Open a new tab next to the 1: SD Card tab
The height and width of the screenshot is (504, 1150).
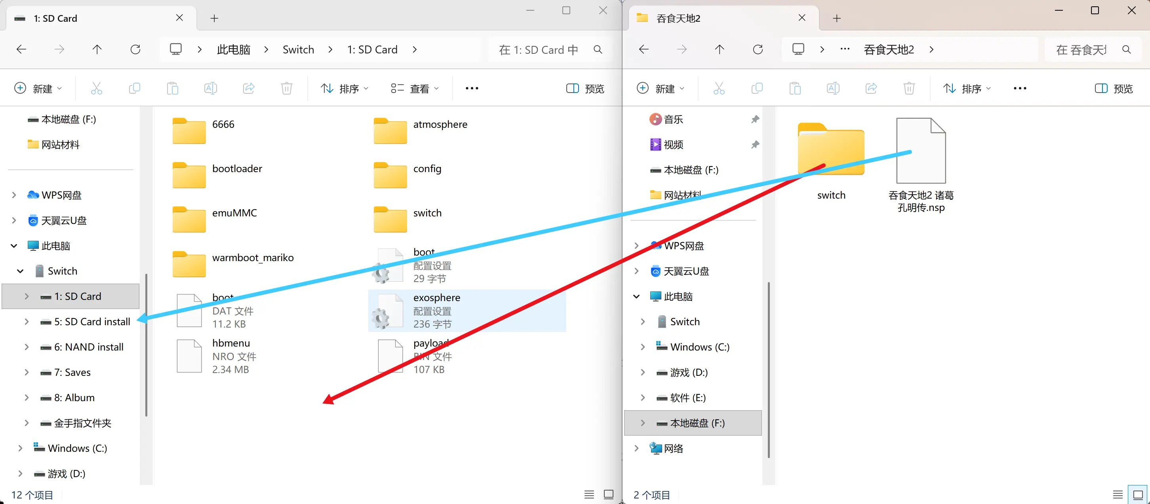click(x=214, y=18)
